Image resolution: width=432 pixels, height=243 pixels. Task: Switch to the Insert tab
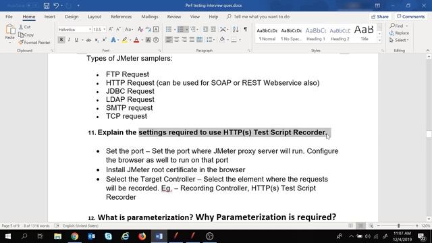tap(49, 16)
